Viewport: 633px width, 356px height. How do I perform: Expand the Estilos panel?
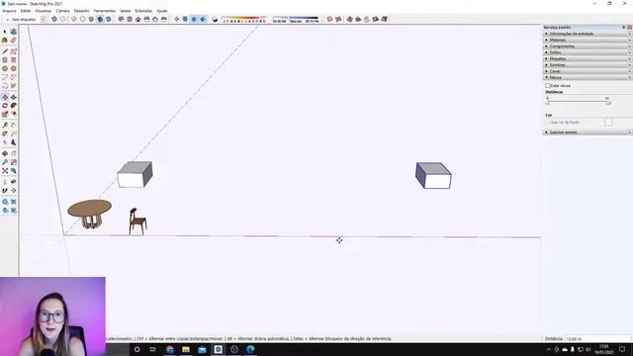pyautogui.click(x=588, y=52)
